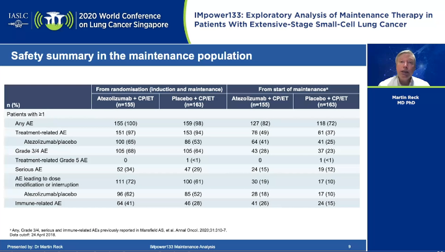Select the '2020 World Conference on Lung Cancer Singapore' text
445x252 pixels.
(124, 20)
